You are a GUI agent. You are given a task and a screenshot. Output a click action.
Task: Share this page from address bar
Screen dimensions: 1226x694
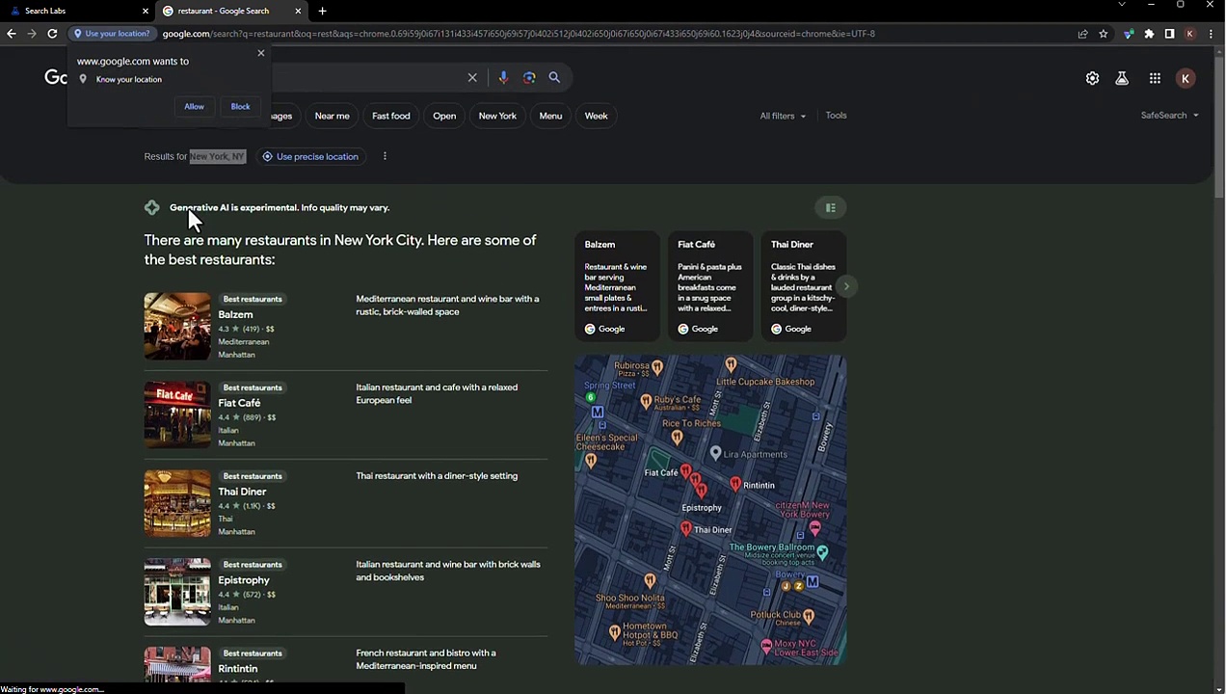(1082, 34)
